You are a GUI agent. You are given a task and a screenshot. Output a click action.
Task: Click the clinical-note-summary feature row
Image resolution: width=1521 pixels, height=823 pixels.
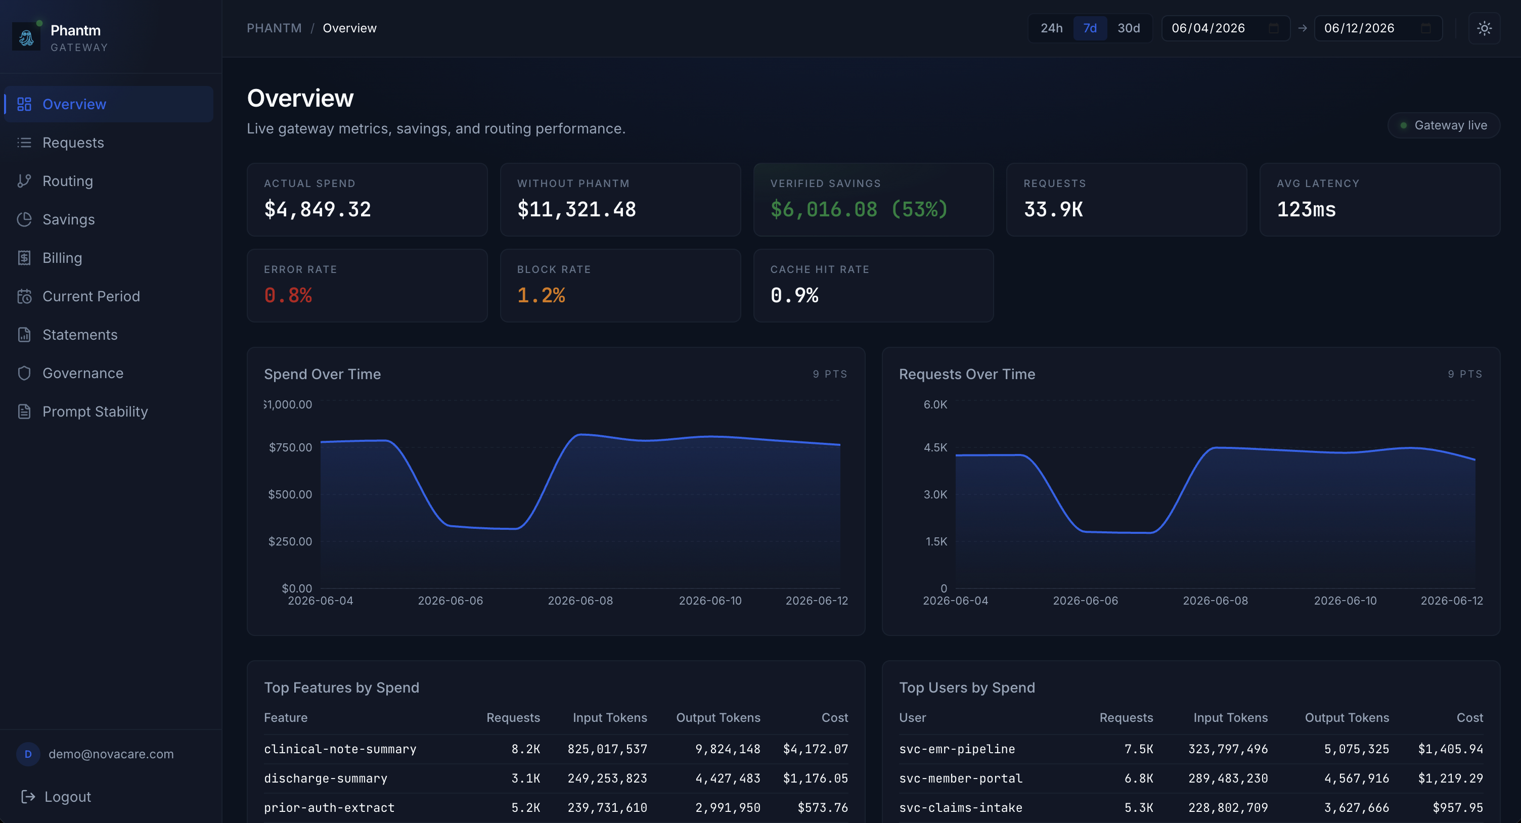tap(556, 749)
